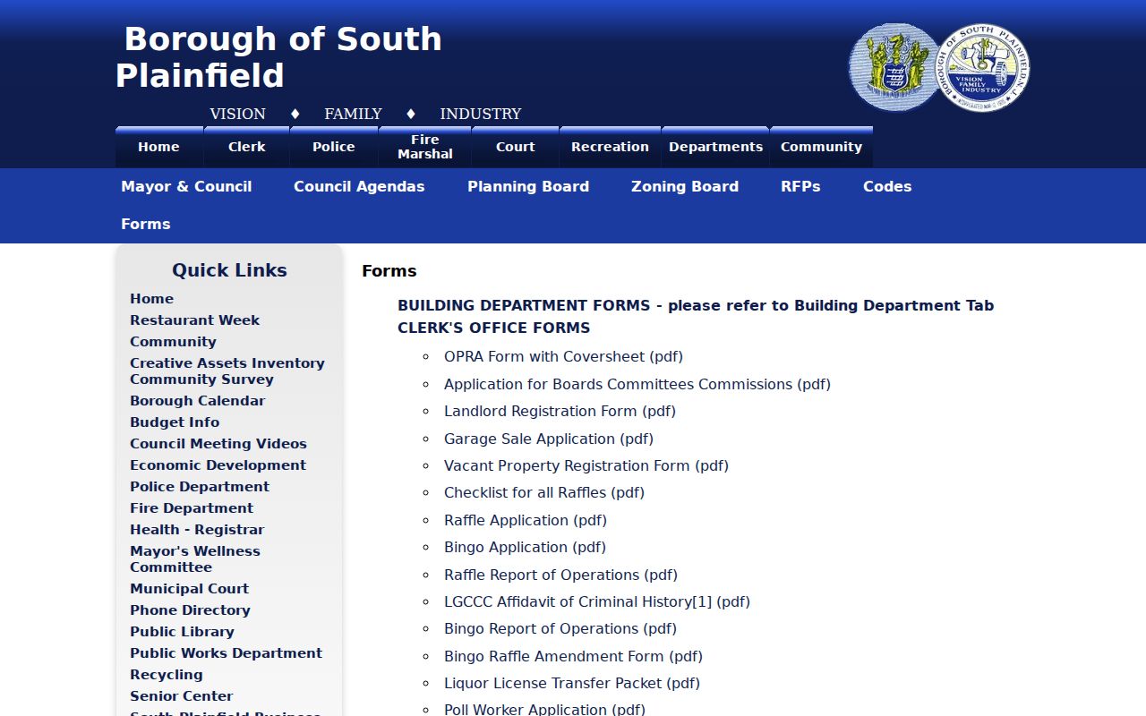
Task: Open Fire Department quick link
Action: tap(192, 508)
